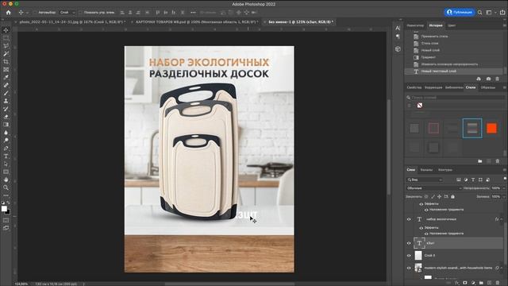Switch to the Properties panel tab

(414, 87)
